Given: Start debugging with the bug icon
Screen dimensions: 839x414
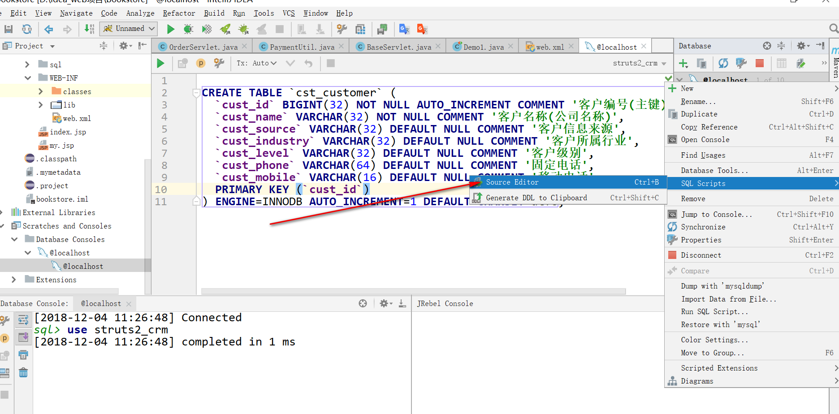Looking at the screenshot, I should [188, 29].
